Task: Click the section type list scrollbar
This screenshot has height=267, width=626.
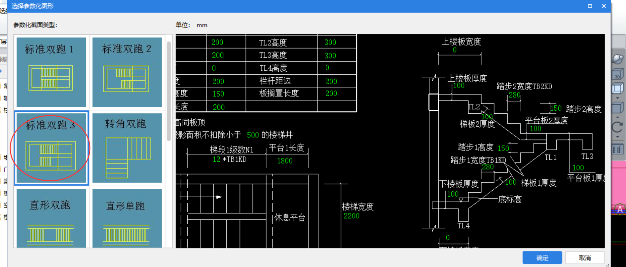Action: (169, 91)
